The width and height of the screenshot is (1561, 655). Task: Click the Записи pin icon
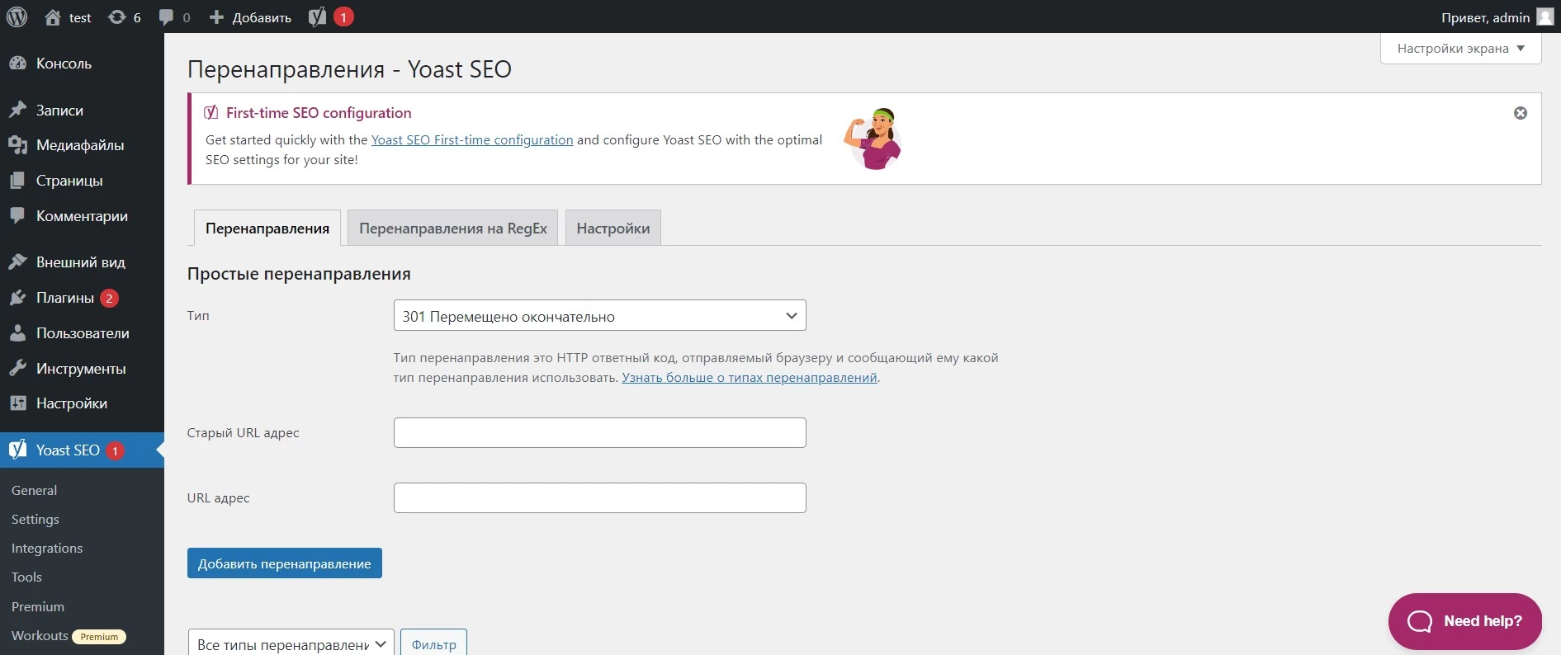pos(17,110)
